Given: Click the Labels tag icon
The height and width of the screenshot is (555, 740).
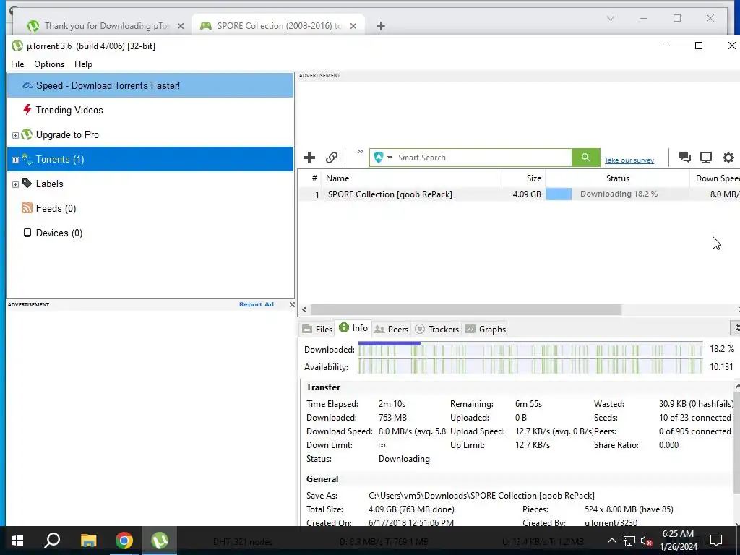Looking at the screenshot, I should point(27,183).
